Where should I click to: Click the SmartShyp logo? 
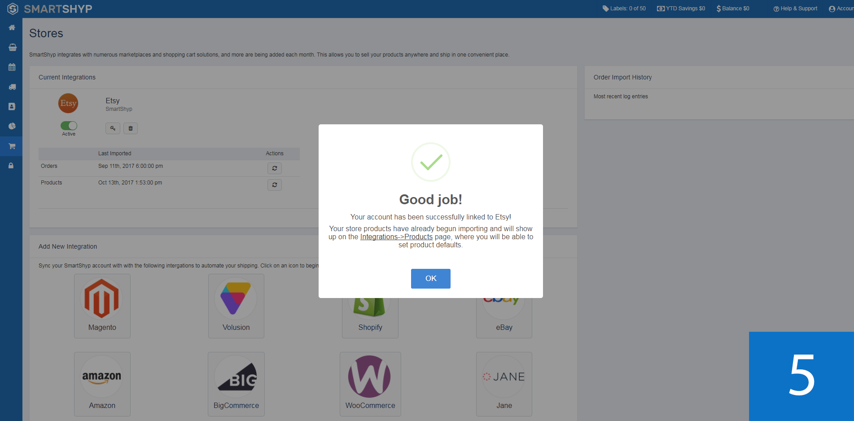click(x=13, y=9)
